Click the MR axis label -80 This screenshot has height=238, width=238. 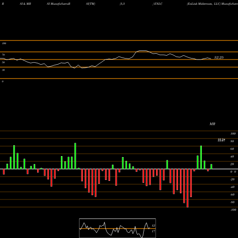tap(232, 202)
